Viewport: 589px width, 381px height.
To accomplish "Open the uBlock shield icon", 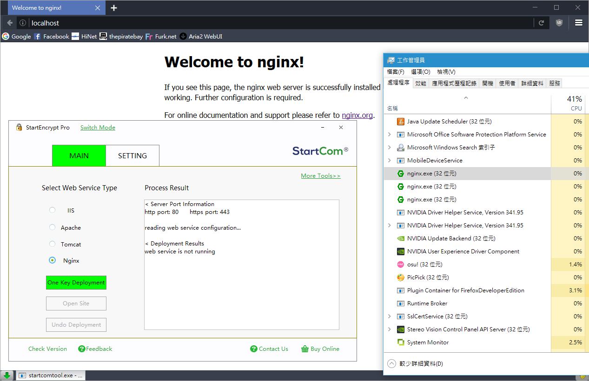I will pyautogui.click(x=559, y=23).
